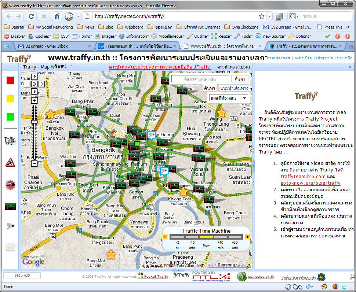Click the star marker near Taling Chan
Screen dimensions: 356x292
click(50, 114)
